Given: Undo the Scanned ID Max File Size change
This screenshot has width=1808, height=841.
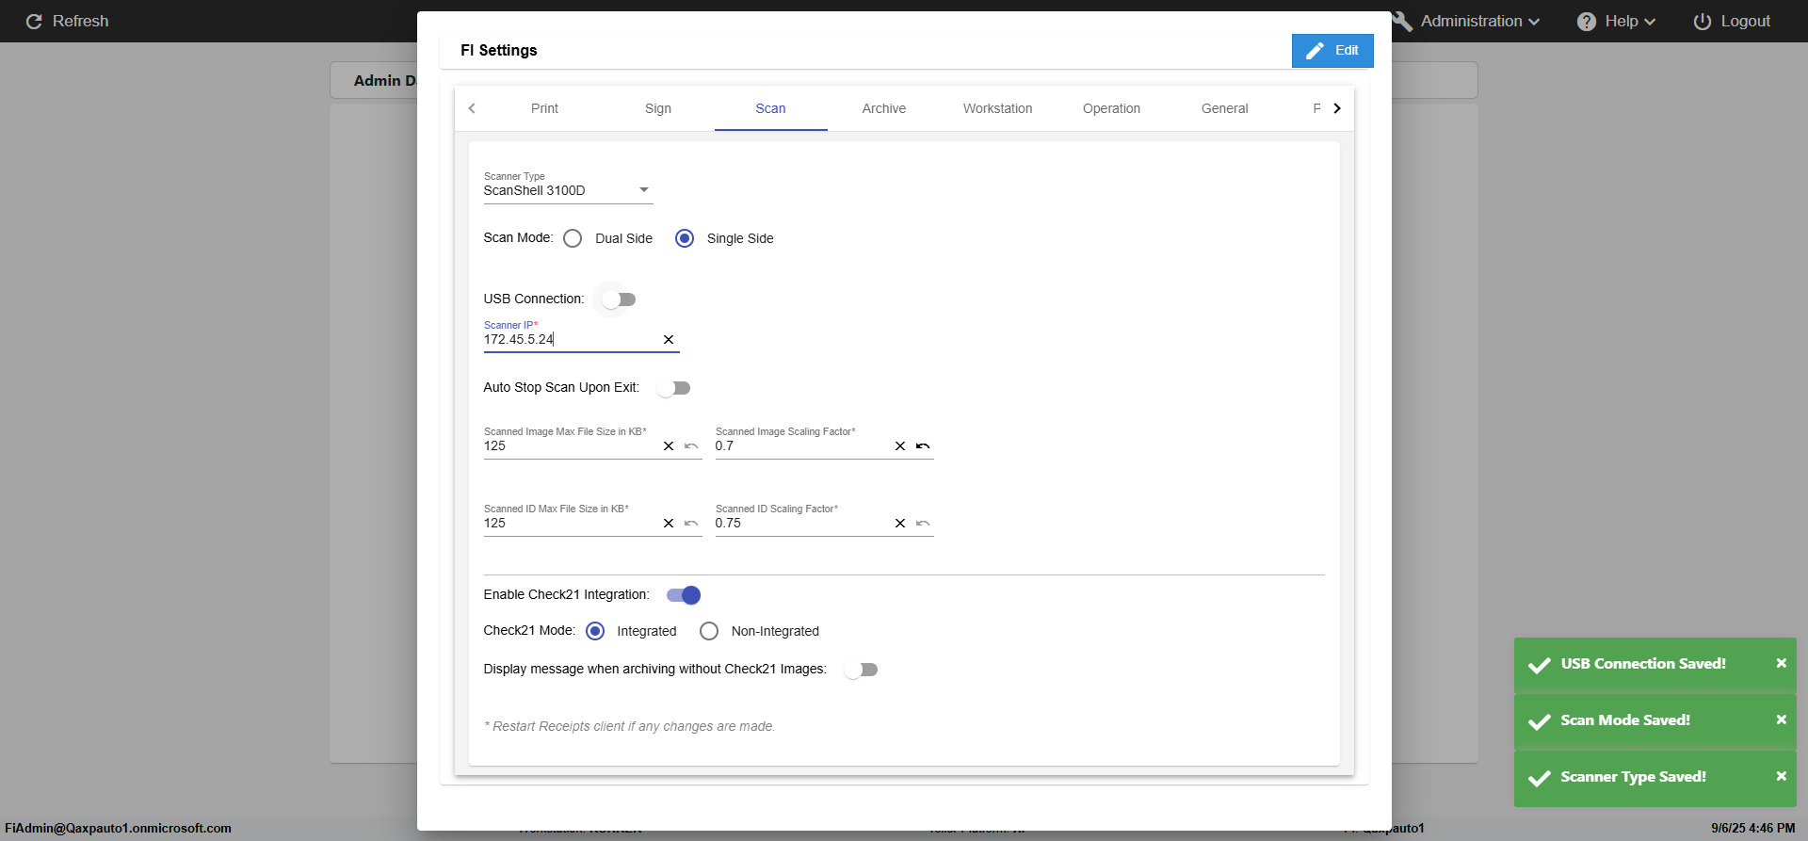Looking at the screenshot, I should click(x=691, y=524).
